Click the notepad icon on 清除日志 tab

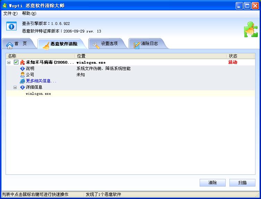pyautogui.click(x=137, y=45)
